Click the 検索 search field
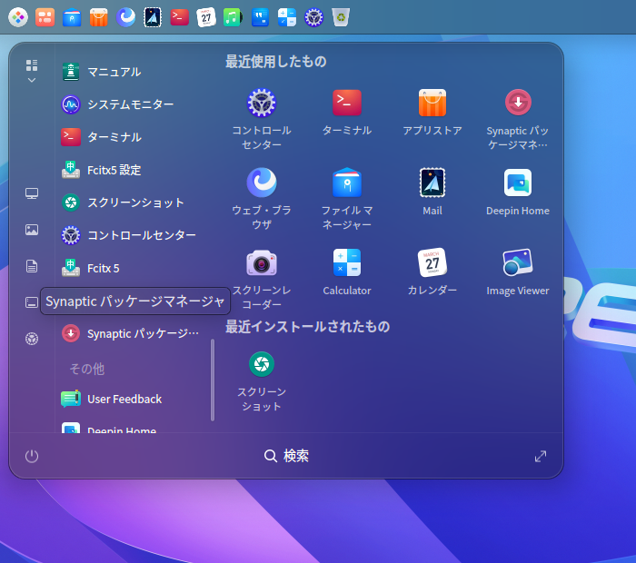 (286, 456)
